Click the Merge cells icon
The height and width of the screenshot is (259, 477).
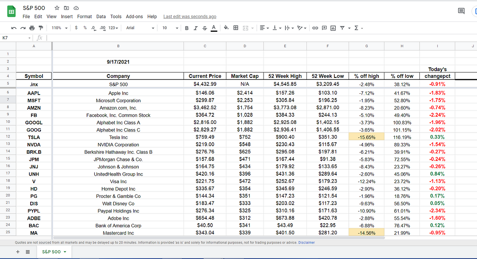[x=245, y=28]
